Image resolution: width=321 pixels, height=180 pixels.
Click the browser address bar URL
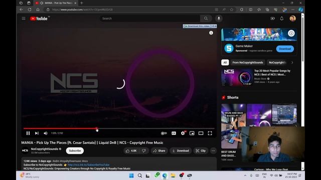(82, 9)
